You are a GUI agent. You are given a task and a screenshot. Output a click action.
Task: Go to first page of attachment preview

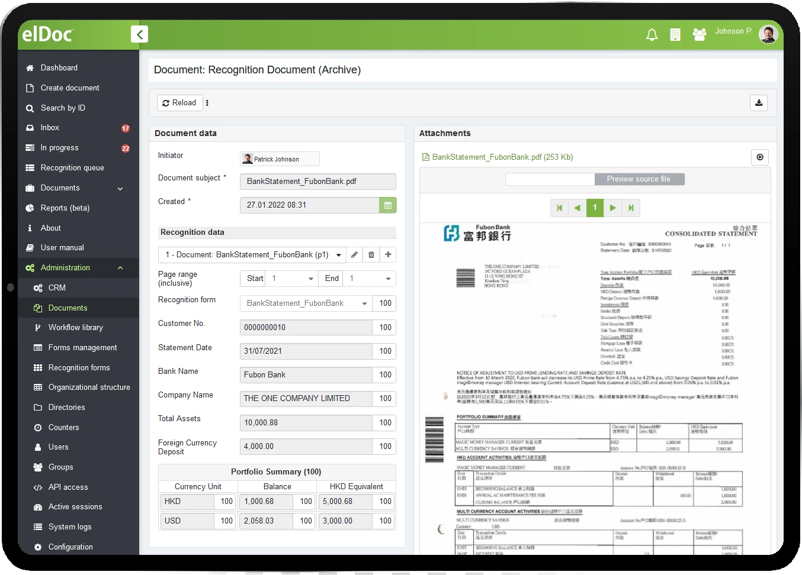559,208
